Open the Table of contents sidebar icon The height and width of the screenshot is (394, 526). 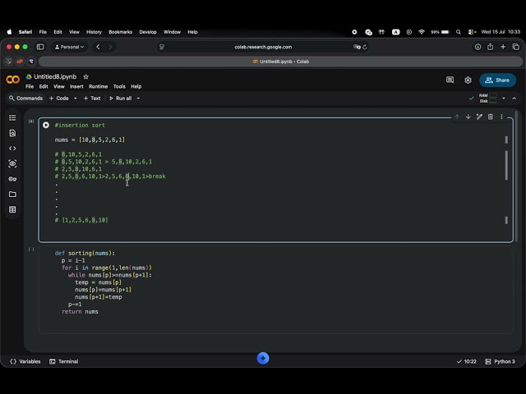click(x=12, y=118)
